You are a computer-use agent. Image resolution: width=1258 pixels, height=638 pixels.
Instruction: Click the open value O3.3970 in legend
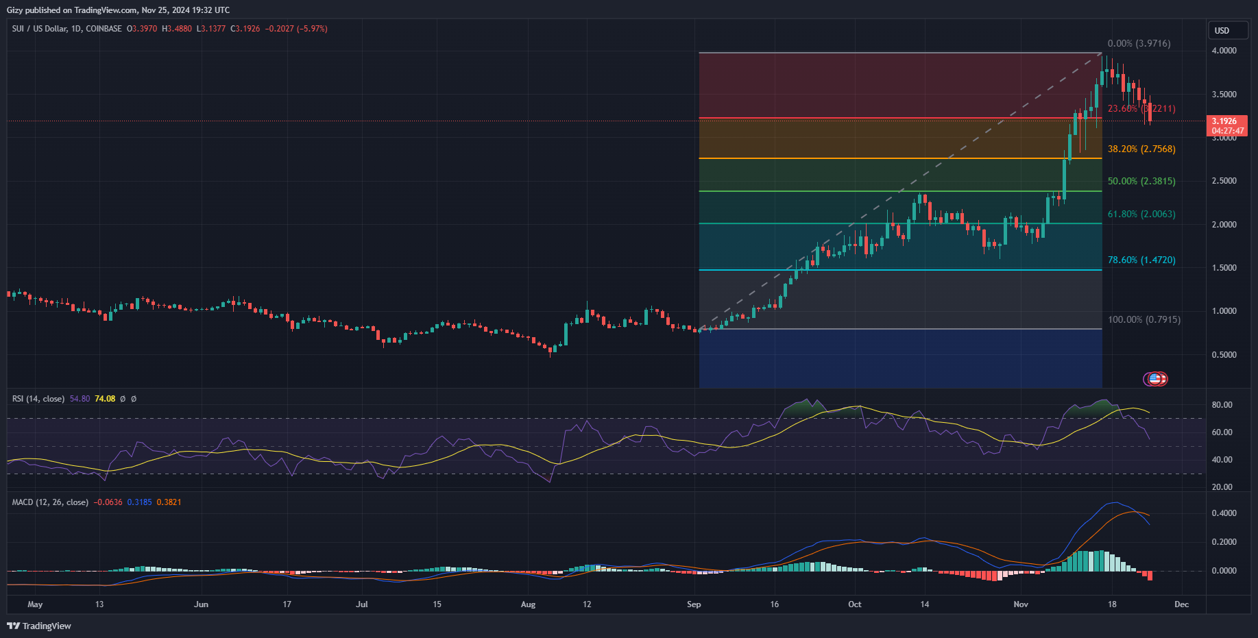142,29
